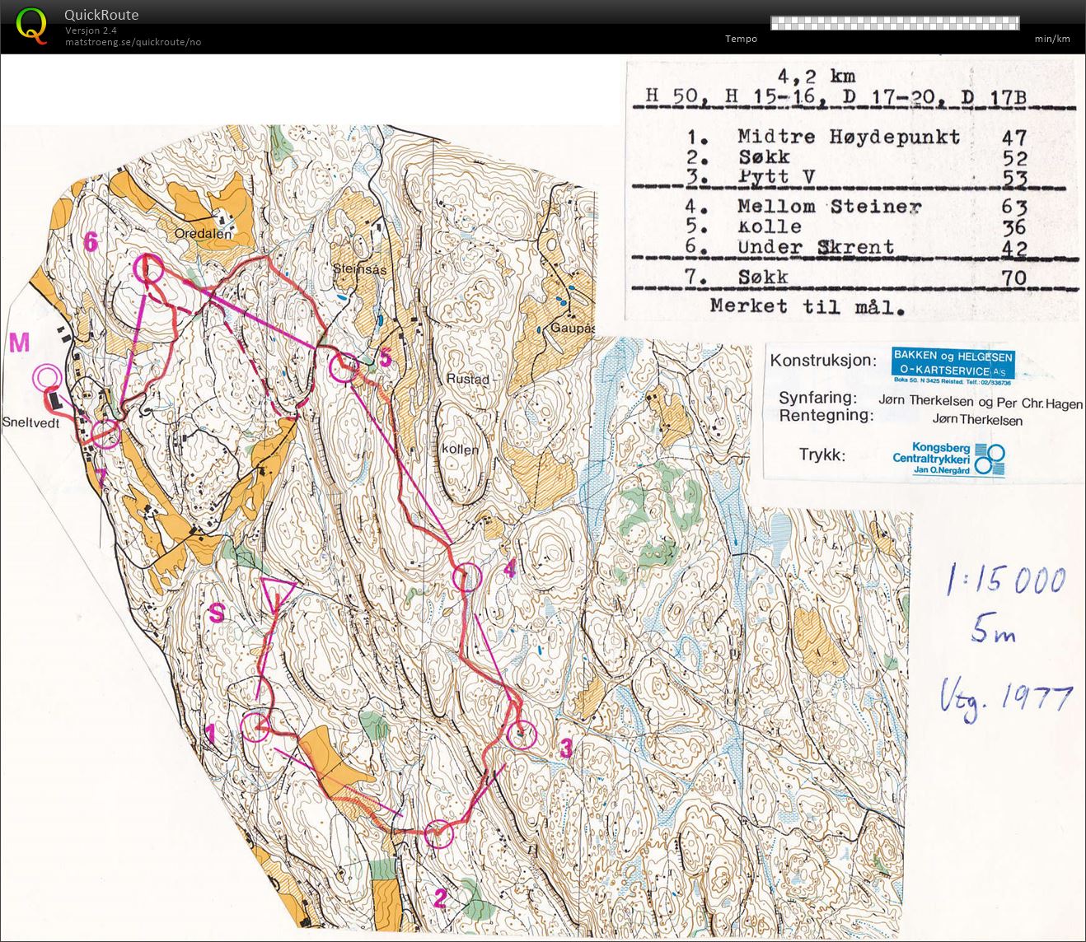Click the finish double-circle near M
The height and width of the screenshot is (942, 1086).
pyautogui.click(x=46, y=379)
